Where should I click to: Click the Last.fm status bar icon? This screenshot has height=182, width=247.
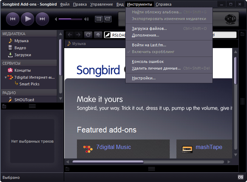pyautogui.click(x=241, y=177)
